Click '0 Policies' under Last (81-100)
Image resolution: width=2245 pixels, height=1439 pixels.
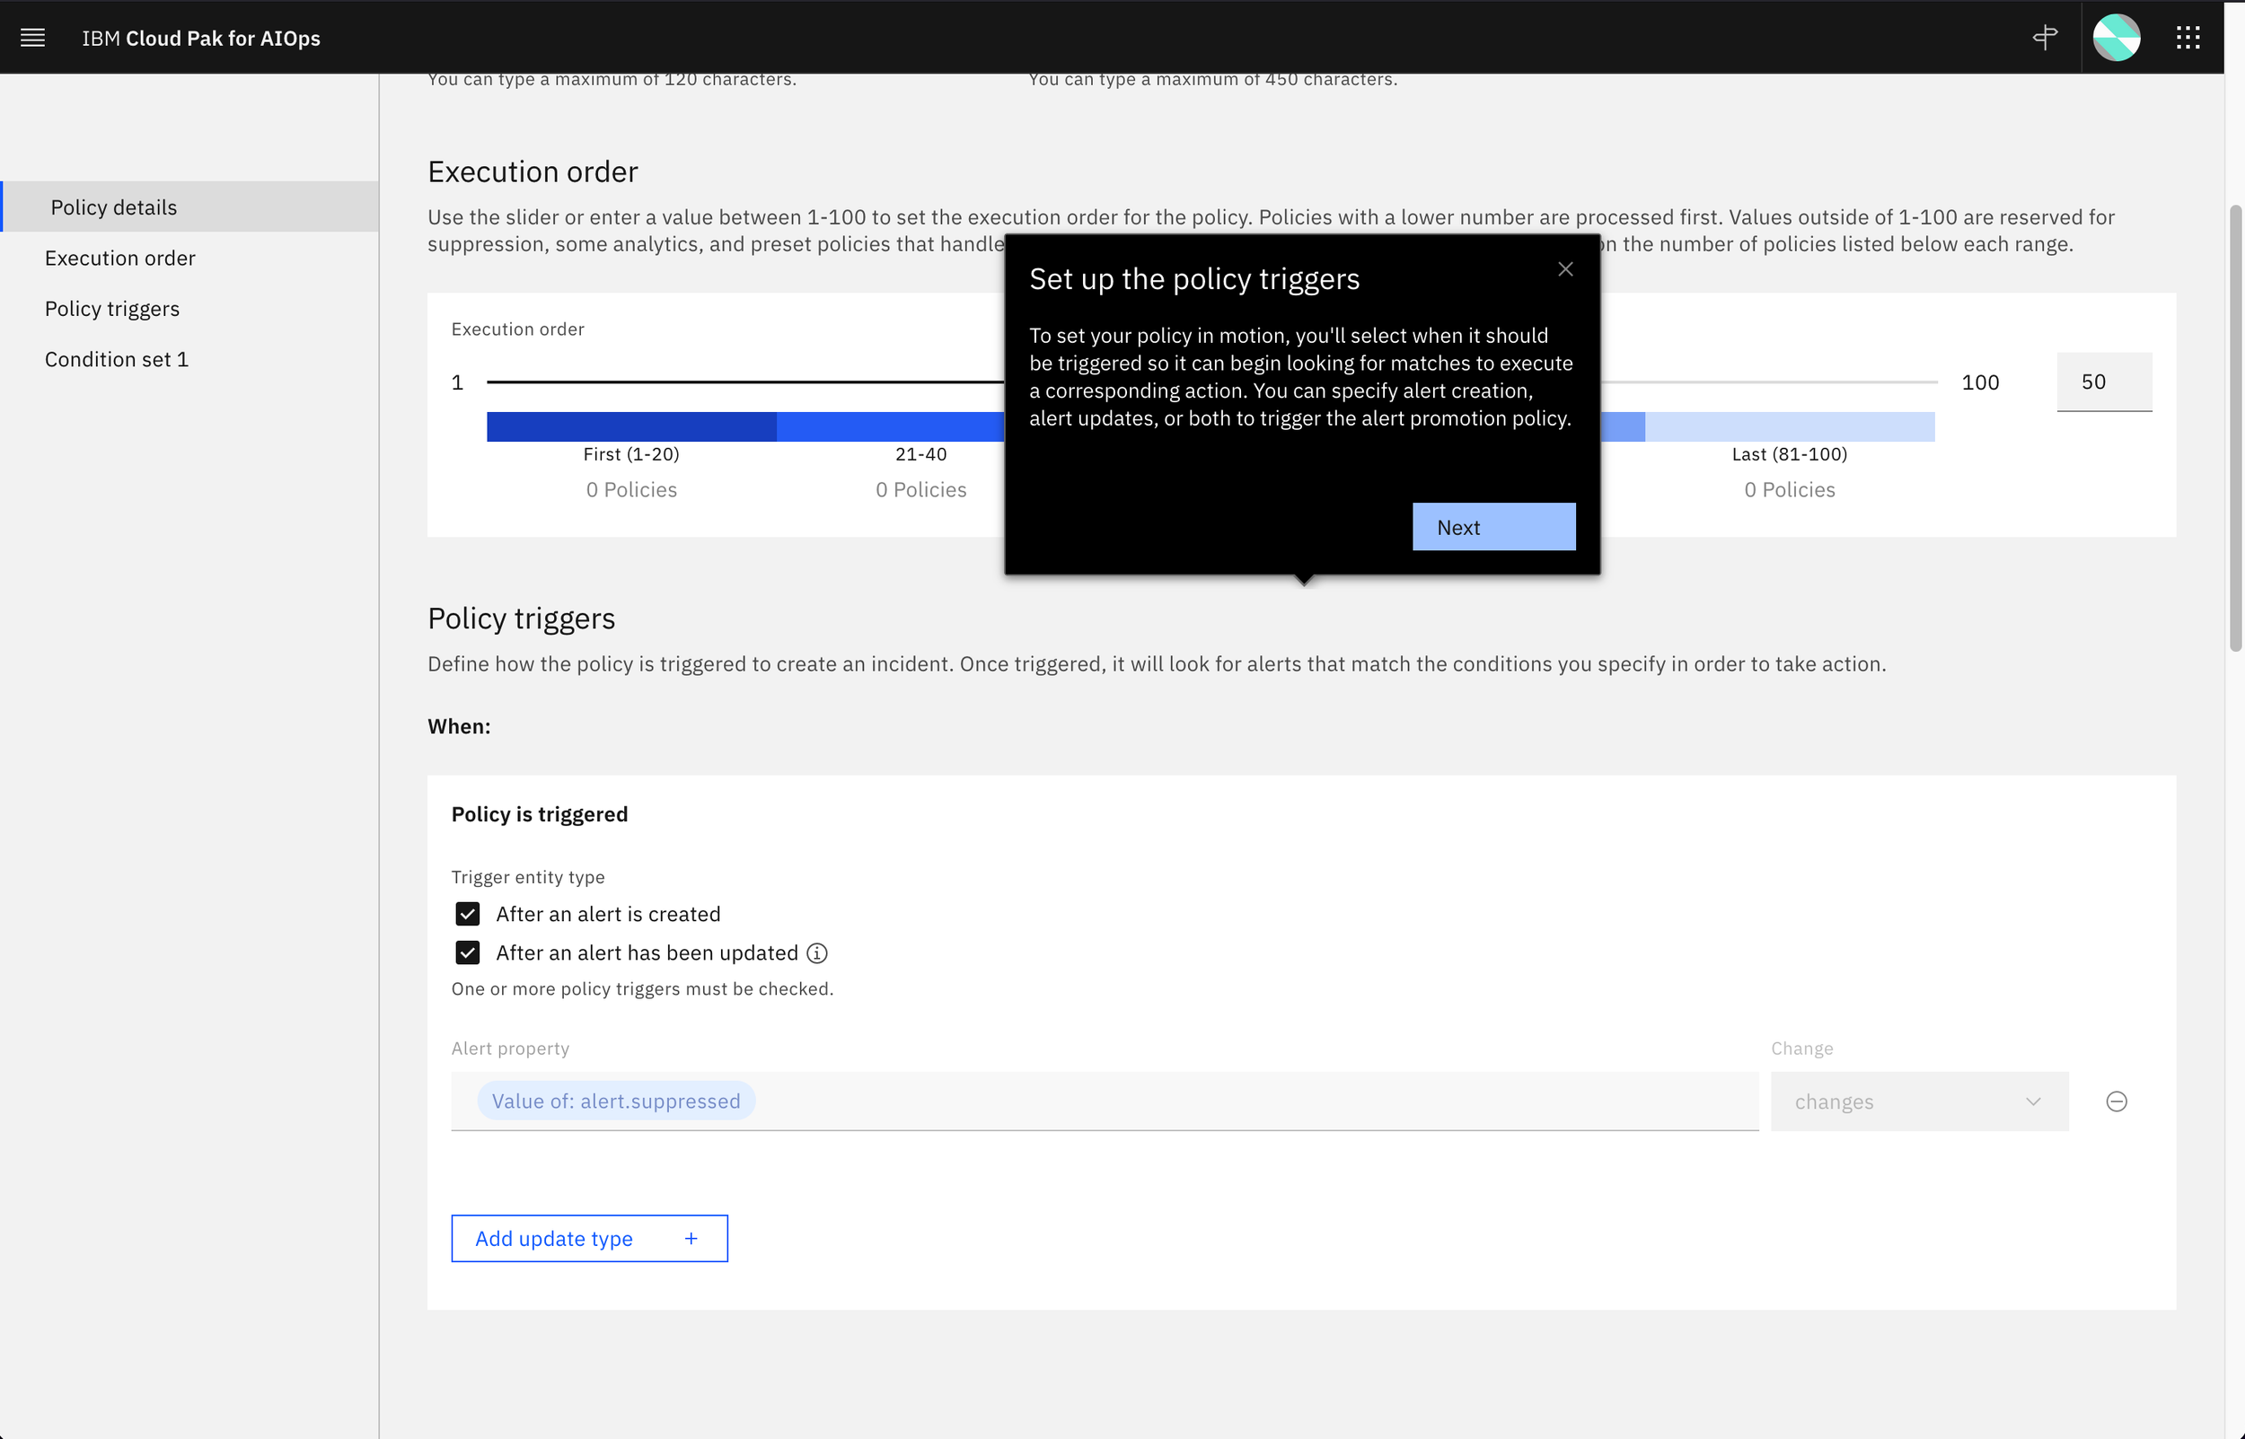[x=1789, y=489]
